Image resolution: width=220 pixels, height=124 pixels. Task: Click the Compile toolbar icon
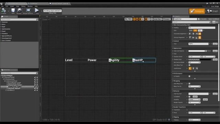tap(3, 11)
